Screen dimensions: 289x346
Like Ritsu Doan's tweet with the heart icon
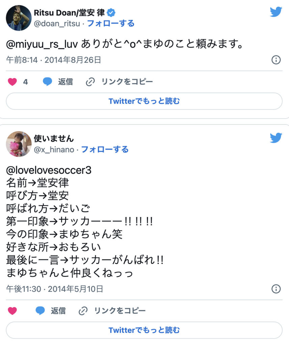(12, 82)
